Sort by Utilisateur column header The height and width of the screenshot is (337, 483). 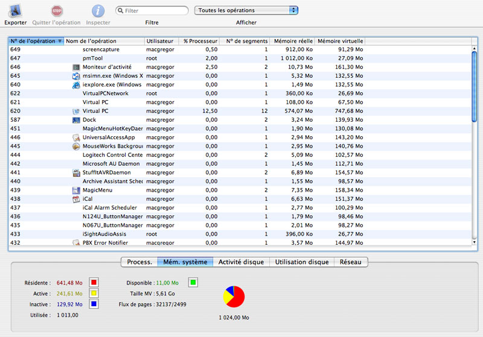coord(161,41)
